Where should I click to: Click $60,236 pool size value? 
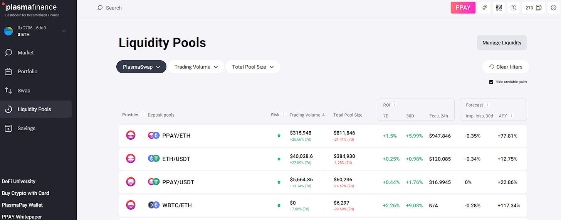coord(343,179)
